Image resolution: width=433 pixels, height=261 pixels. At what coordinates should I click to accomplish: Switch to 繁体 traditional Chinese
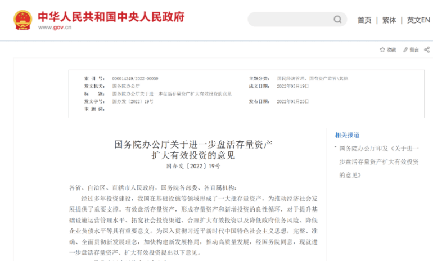(x=389, y=20)
